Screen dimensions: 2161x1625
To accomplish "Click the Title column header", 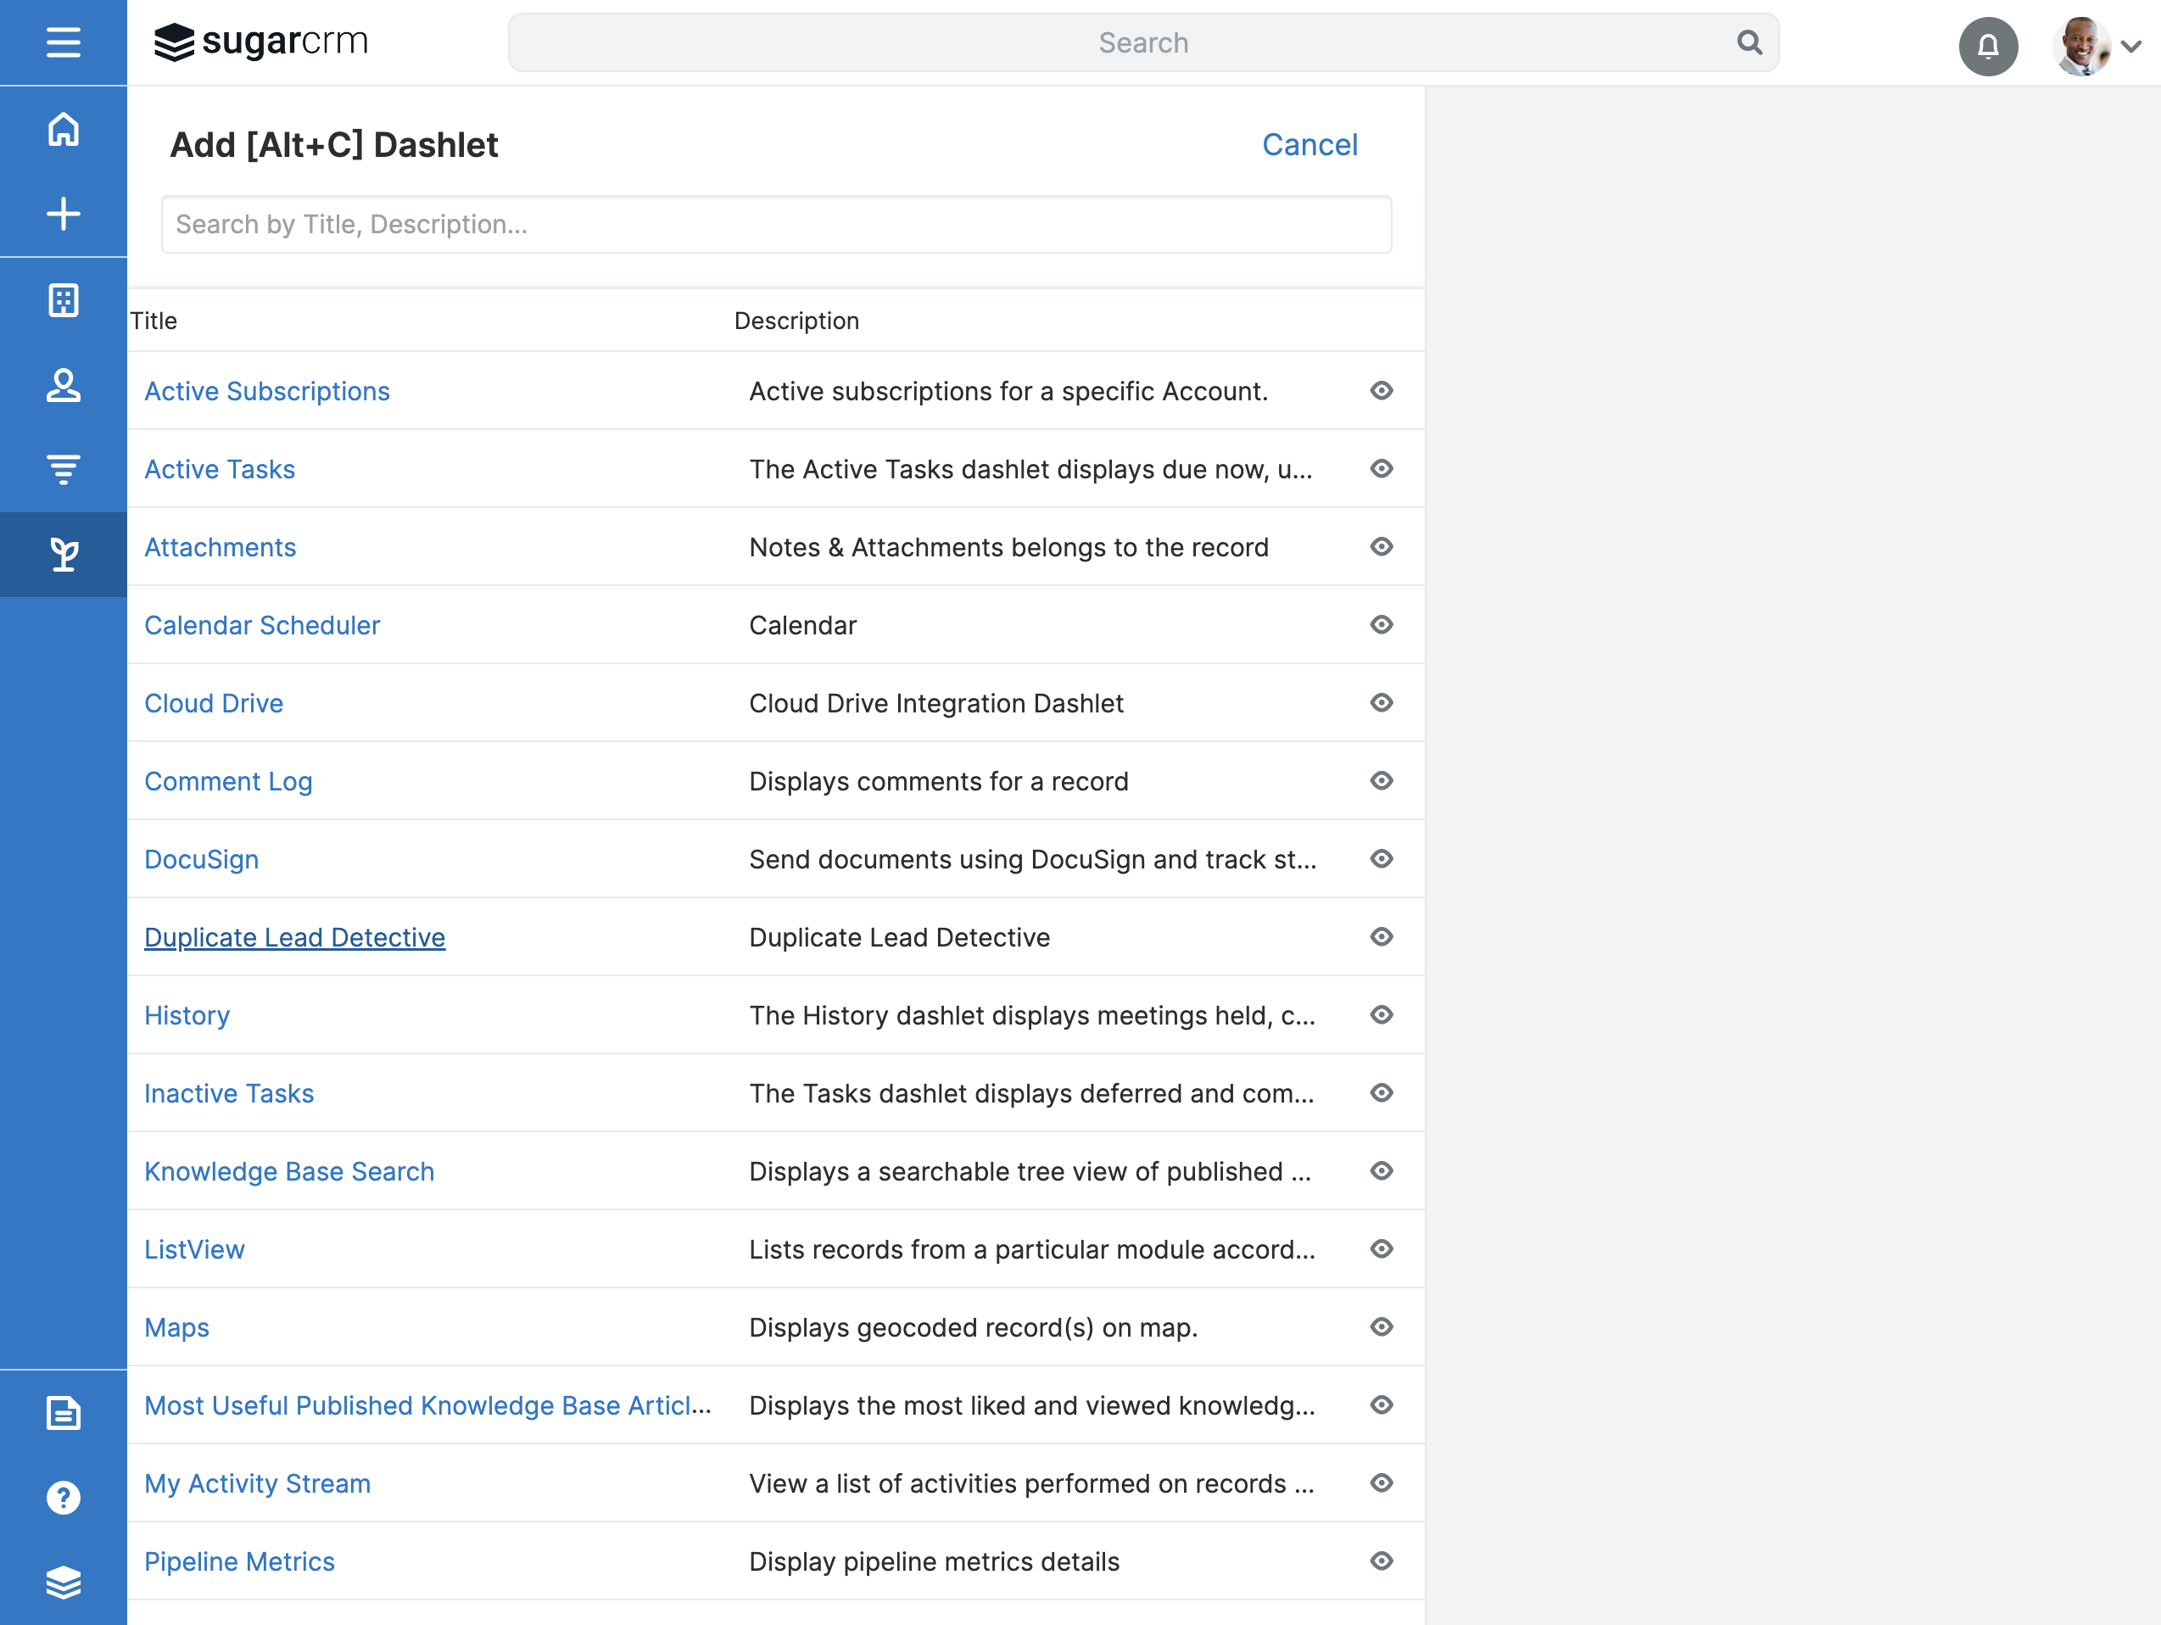I will click(154, 321).
